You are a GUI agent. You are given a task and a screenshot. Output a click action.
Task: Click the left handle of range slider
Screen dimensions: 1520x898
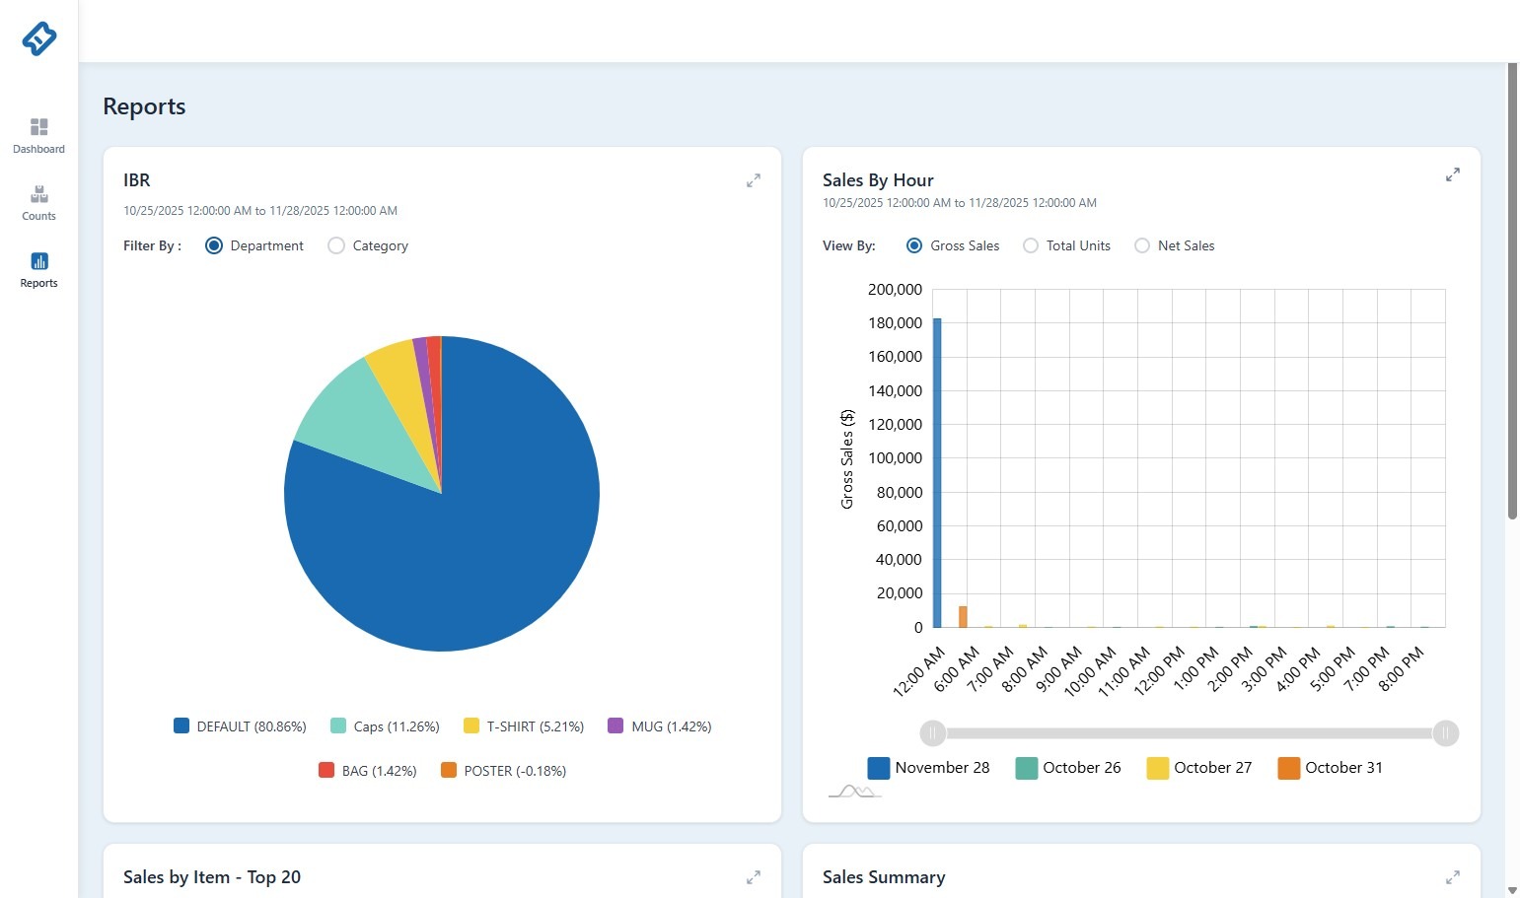click(932, 733)
